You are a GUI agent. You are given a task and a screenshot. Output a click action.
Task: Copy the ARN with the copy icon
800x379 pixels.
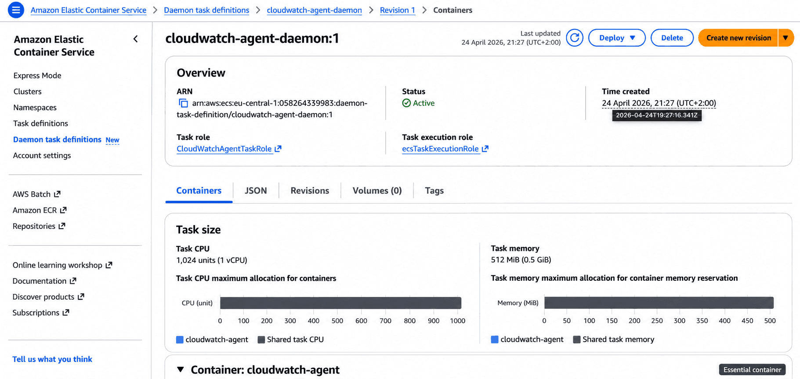click(x=183, y=103)
